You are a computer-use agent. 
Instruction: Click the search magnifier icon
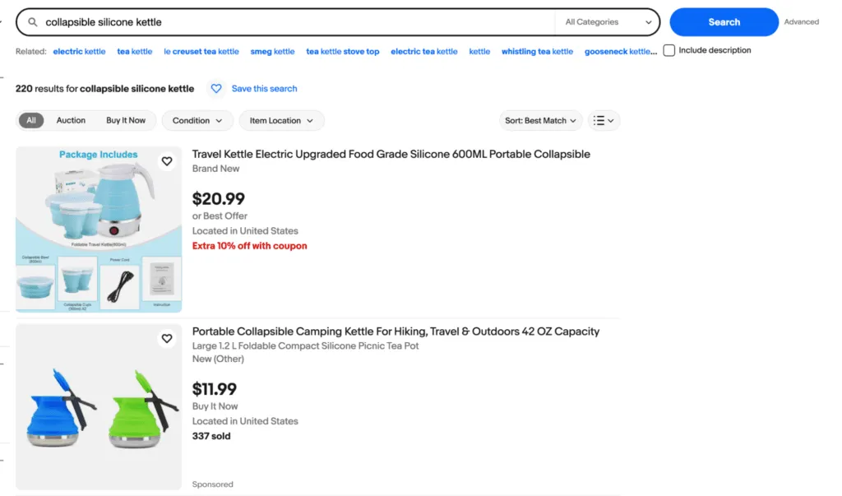31,22
